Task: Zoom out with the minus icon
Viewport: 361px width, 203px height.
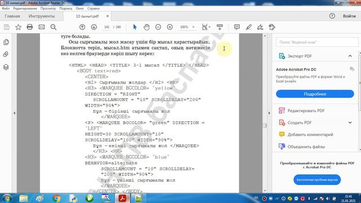Action: (158, 27)
